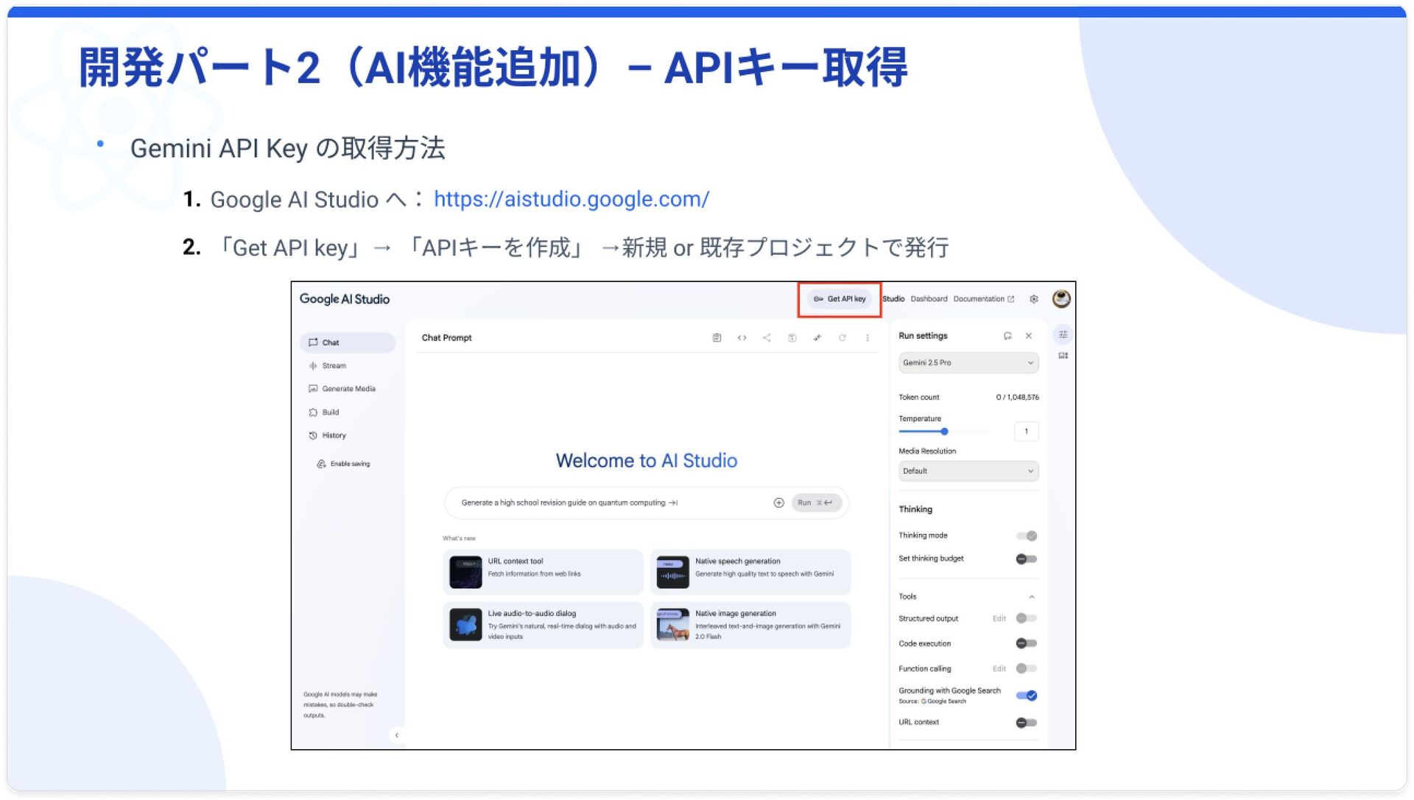Open the Studio tab in the header
Image resolution: width=1414 pixels, height=800 pixels.
pyautogui.click(x=893, y=299)
